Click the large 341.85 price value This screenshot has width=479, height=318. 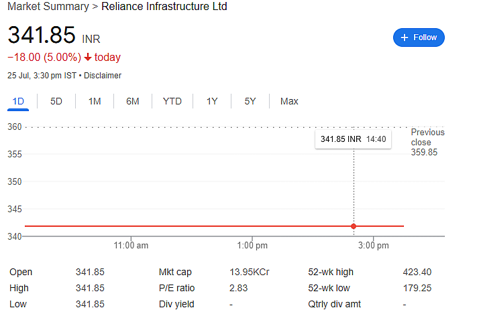42,35
